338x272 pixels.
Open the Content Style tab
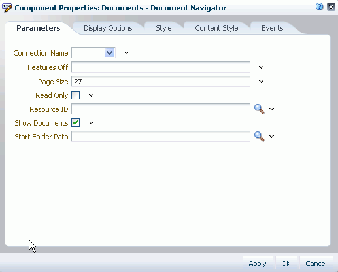(x=216, y=28)
